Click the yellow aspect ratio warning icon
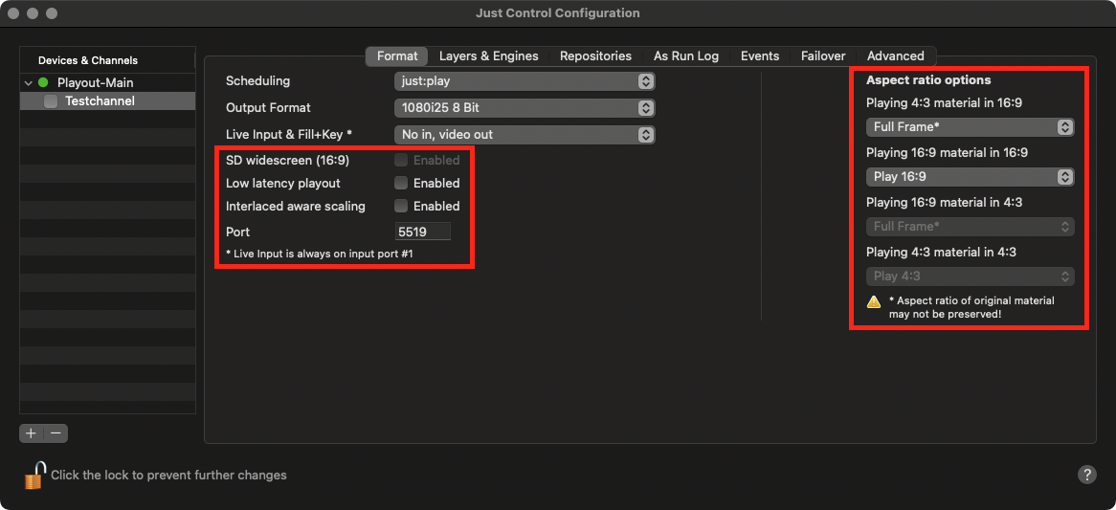 coord(874,301)
